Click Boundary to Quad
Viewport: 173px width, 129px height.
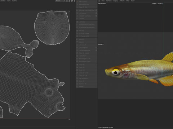86,61
